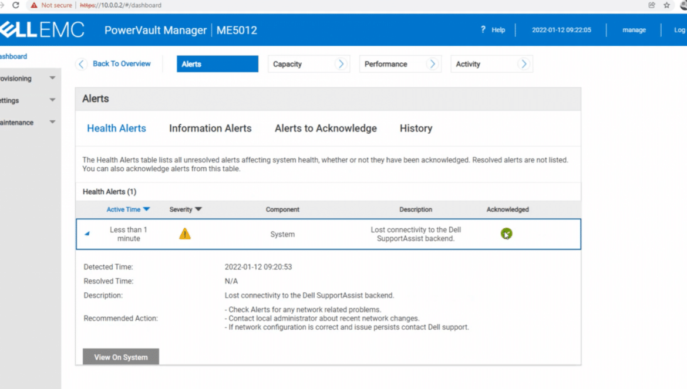This screenshot has width=687, height=389.
Task: Click the ME5012 model label
Action: pos(237,30)
